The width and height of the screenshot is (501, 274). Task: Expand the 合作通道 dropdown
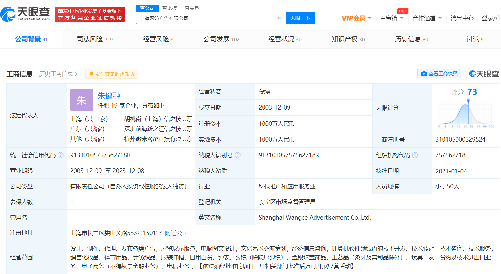pos(427,18)
